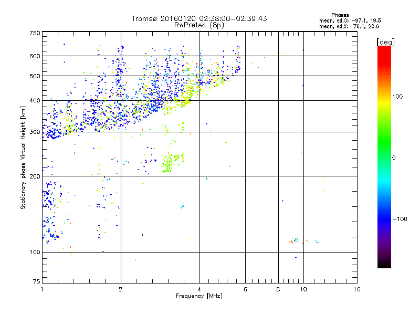Click the "[deg]" colorbar unit label
The width and height of the screenshot is (420, 315).
385,42
